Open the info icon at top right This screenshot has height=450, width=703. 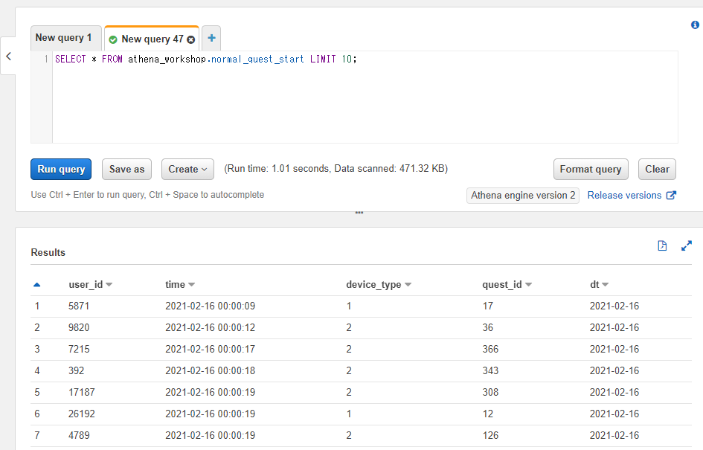click(x=695, y=25)
